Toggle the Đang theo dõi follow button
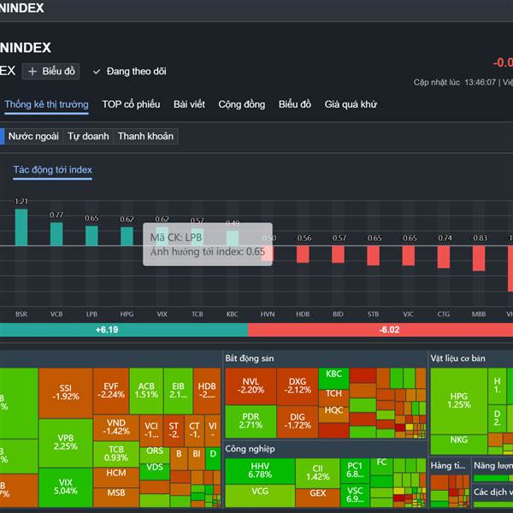Viewport: 513px width, 513px height. point(130,71)
